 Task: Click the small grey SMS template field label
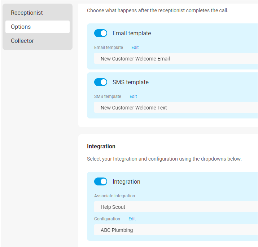click(x=108, y=96)
